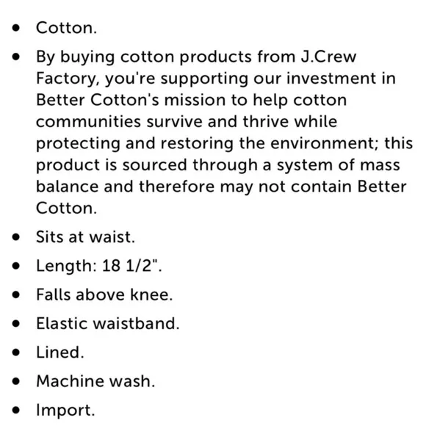Click the bullet dot before 'Falls above knee.'
426x426 pixels.
[16, 295]
